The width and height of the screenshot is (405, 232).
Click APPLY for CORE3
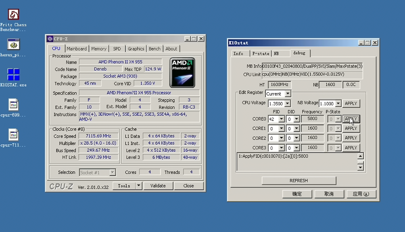[351, 148]
